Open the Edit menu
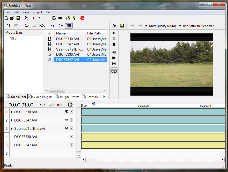Image resolution: width=228 pixels, height=172 pixels. coord(16,12)
